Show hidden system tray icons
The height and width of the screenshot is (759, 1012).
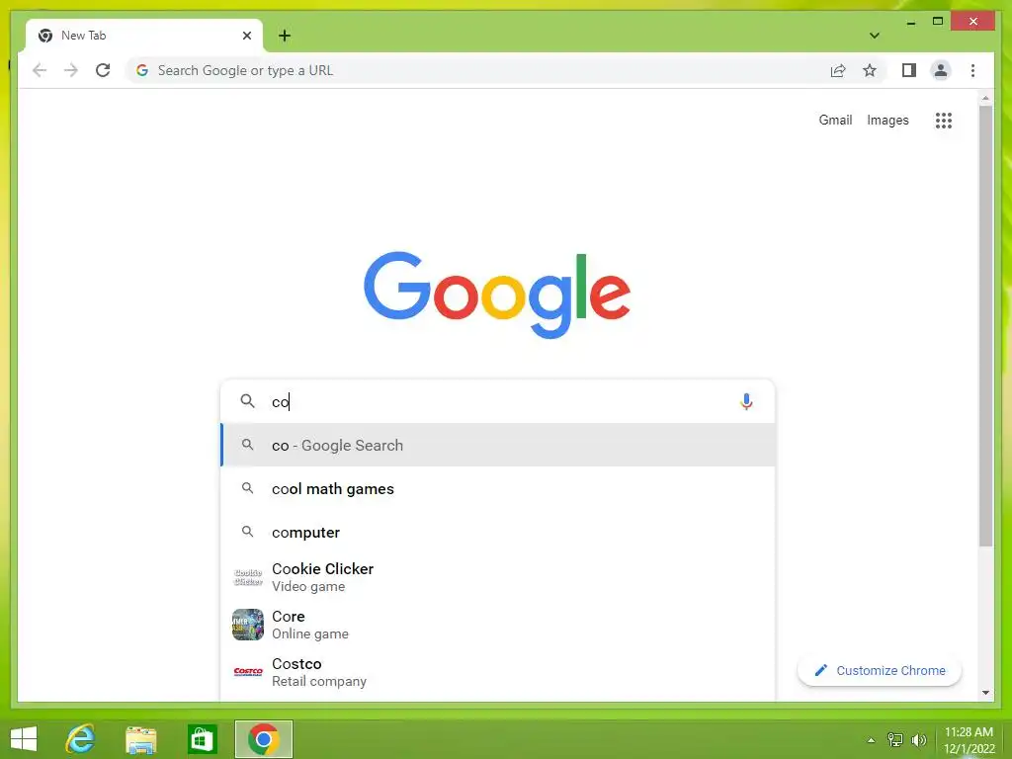point(871,740)
